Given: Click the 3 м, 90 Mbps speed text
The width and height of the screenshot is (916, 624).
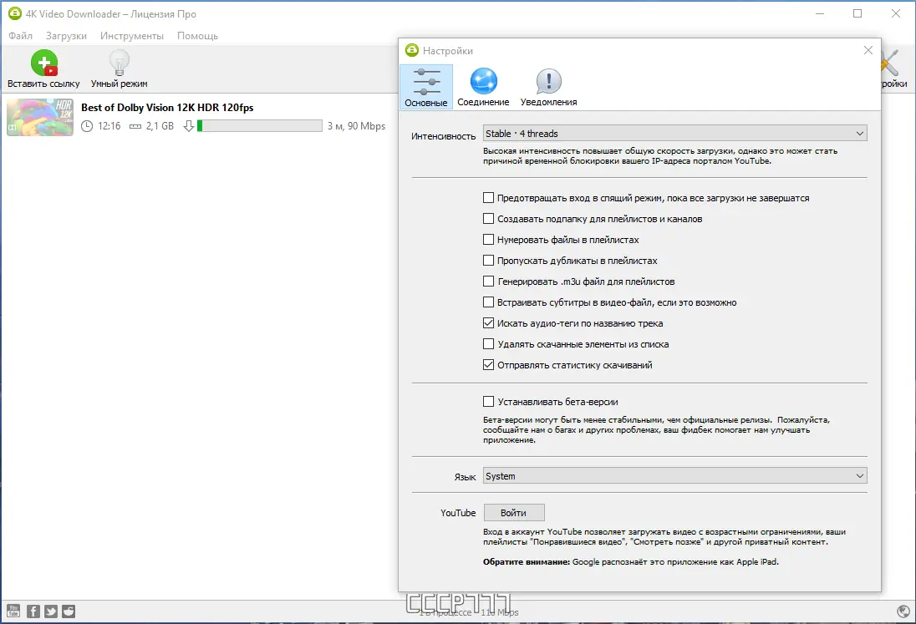Looking at the screenshot, I should pos(356,126).
